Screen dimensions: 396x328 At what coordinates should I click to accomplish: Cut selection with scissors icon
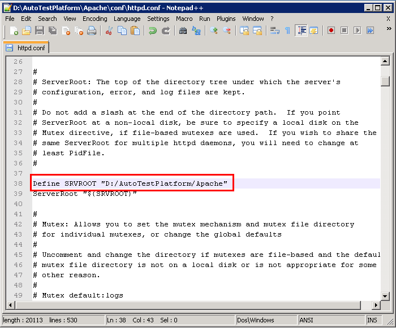point(109,30)
